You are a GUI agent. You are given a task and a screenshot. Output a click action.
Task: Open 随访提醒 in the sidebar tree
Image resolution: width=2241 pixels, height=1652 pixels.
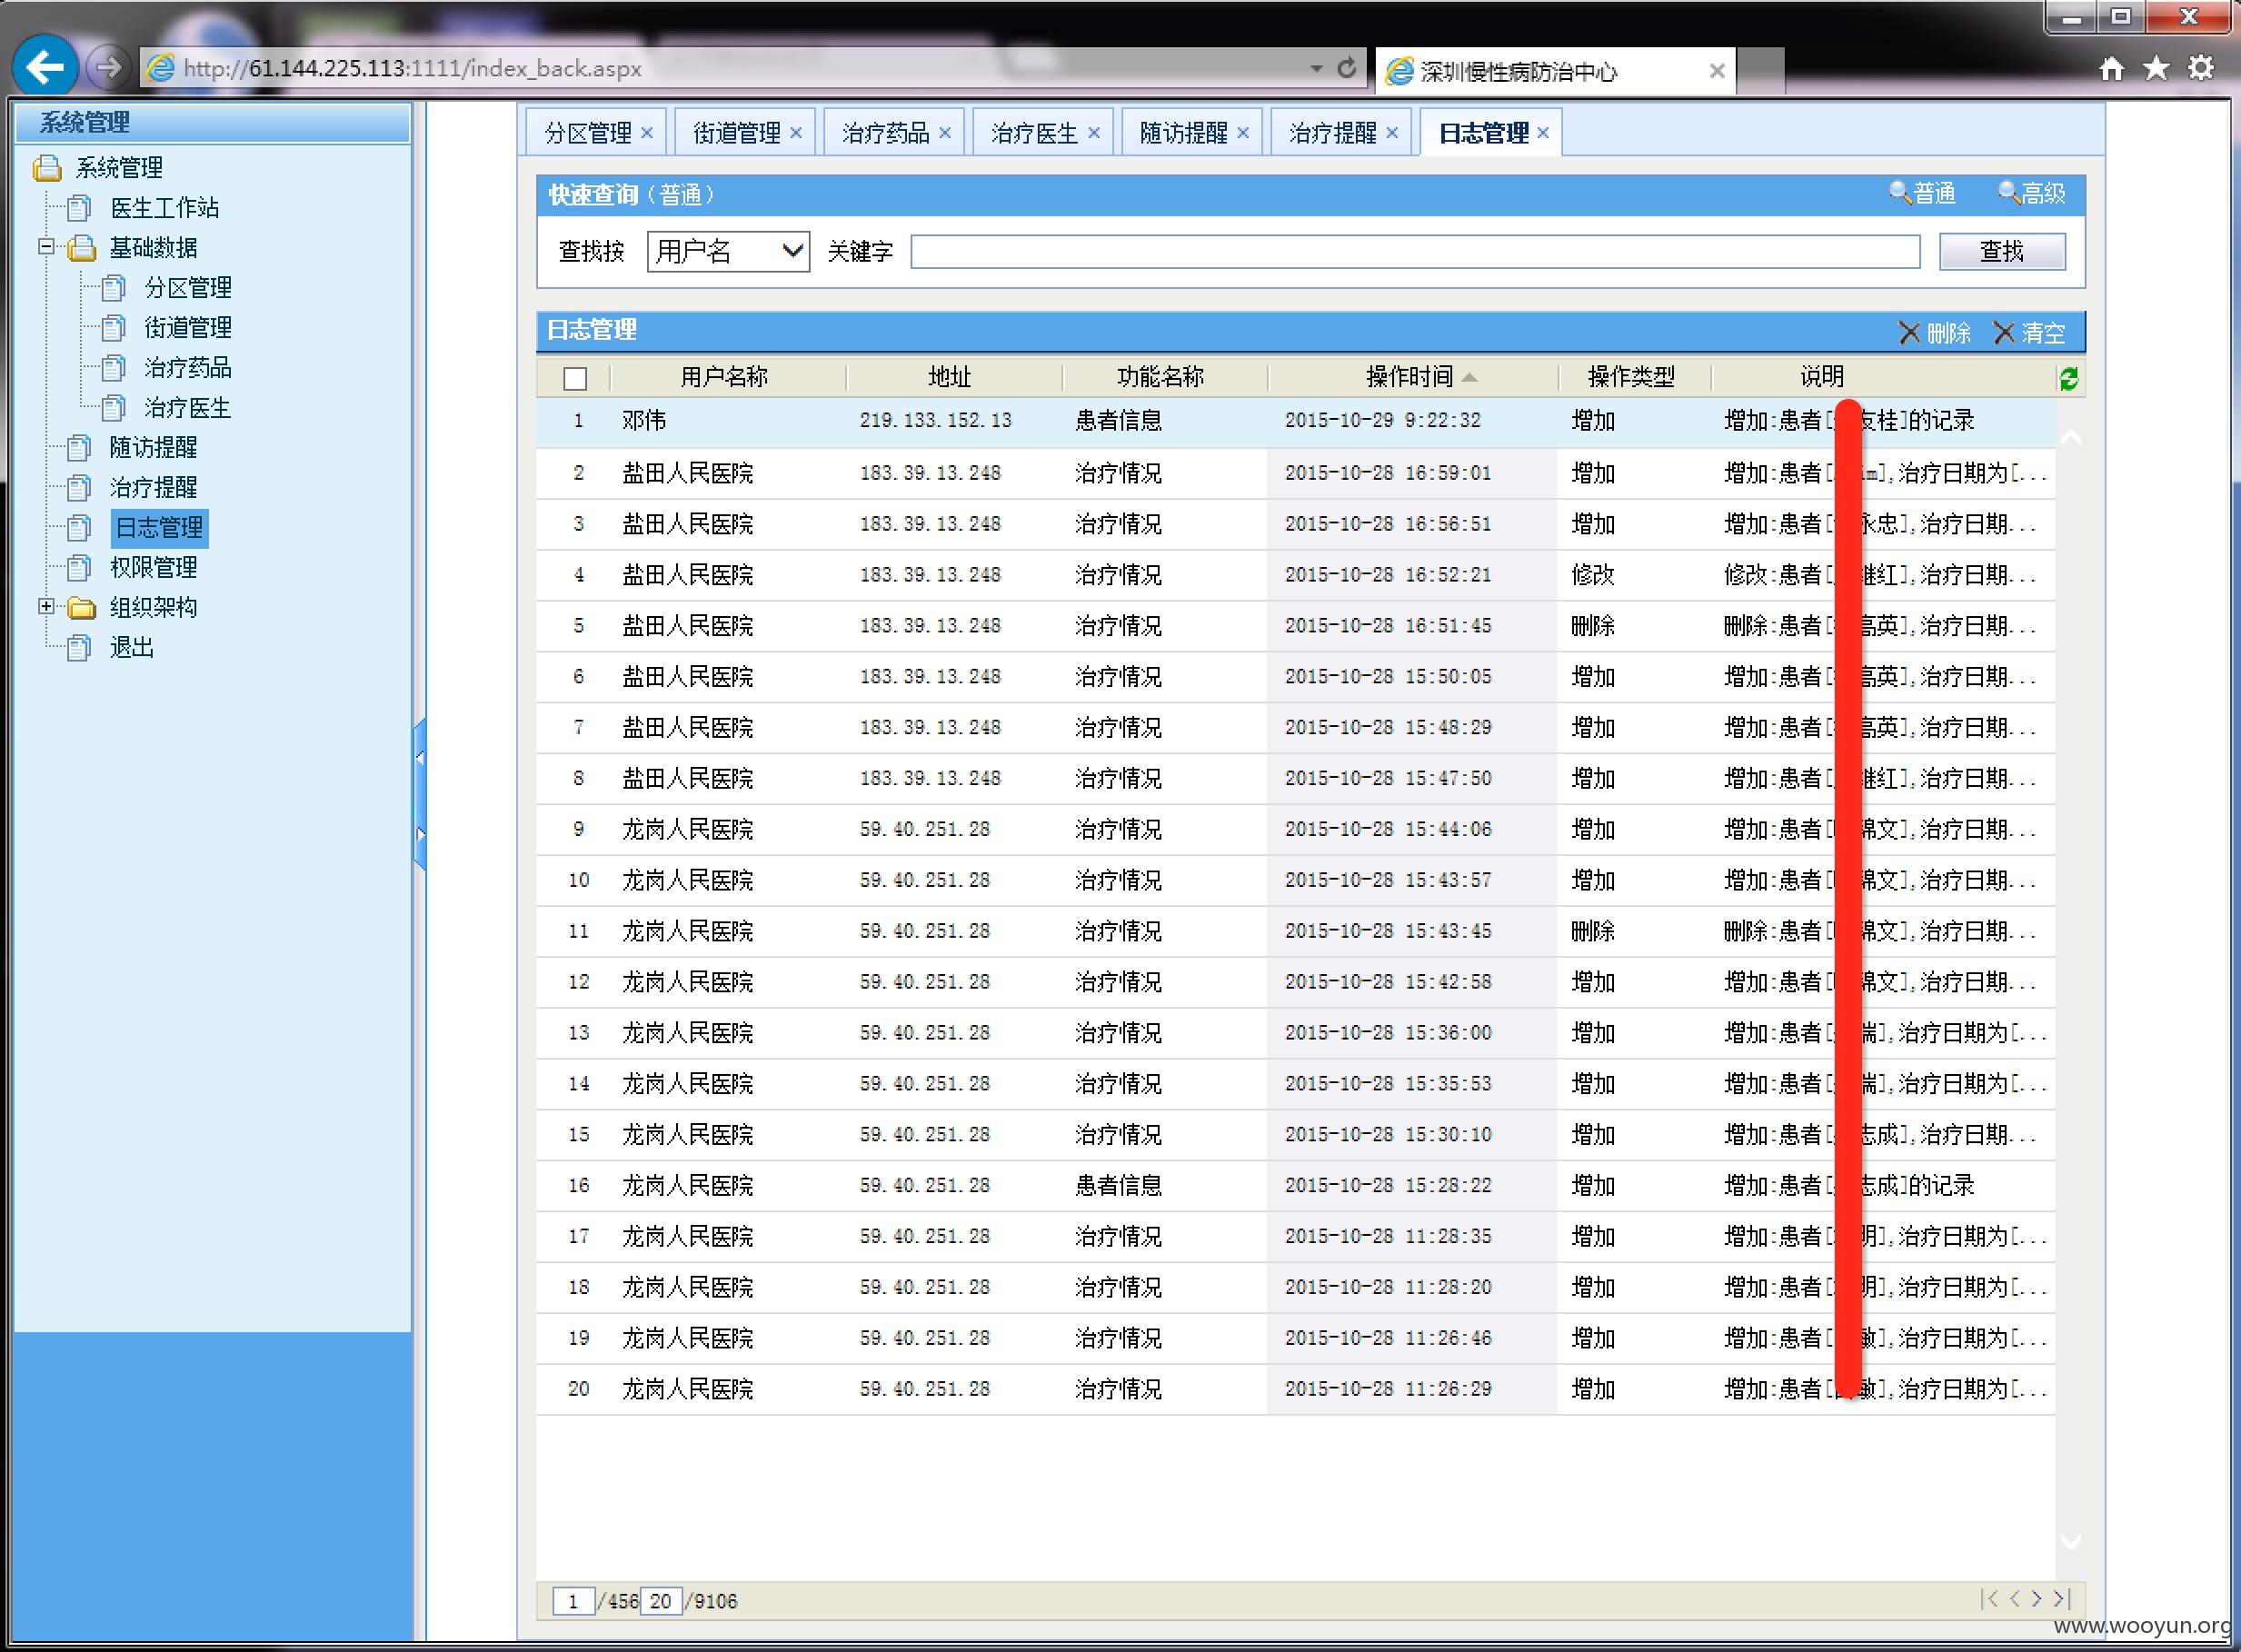tap(153, 447)
